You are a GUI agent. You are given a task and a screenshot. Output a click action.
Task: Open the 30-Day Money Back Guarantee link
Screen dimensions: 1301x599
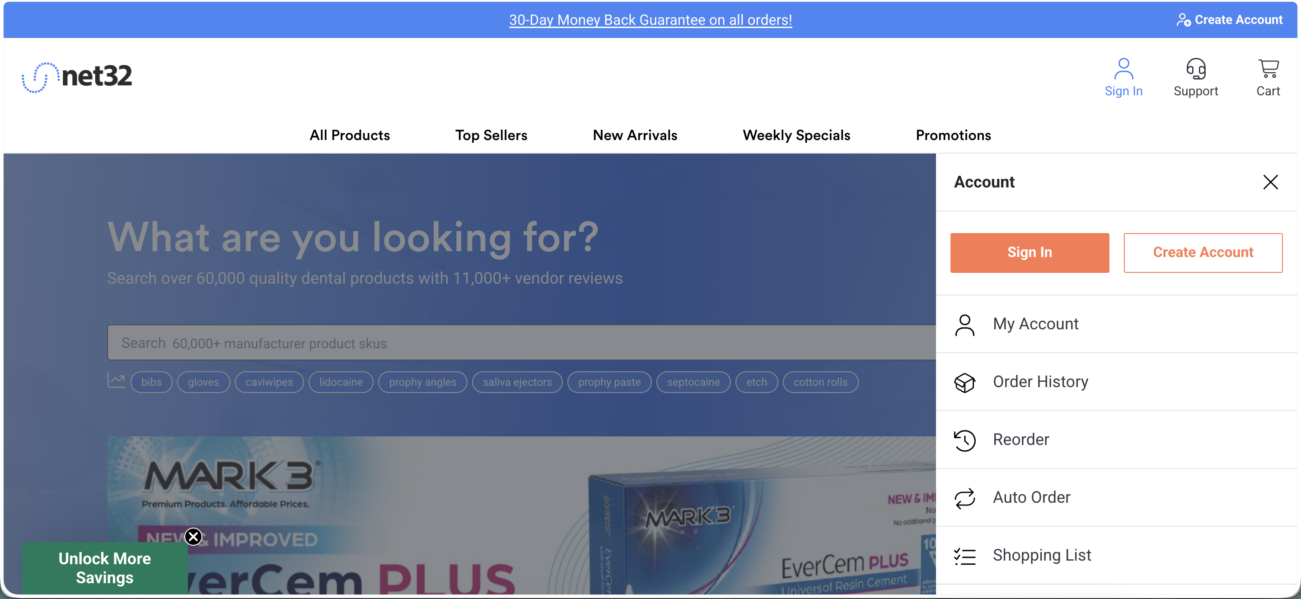point(650,20)
